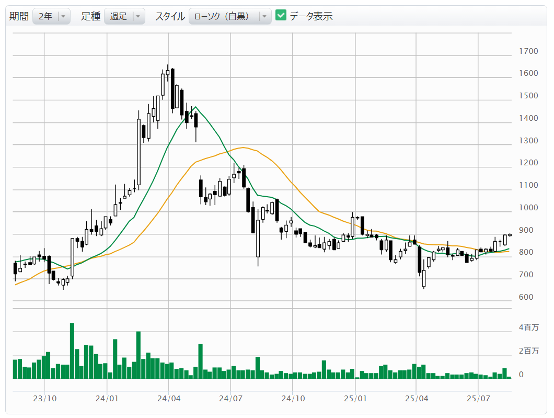
Task: Select the long white candle rising to 1400
Action: pyautogui.click(x=138, y=152)
